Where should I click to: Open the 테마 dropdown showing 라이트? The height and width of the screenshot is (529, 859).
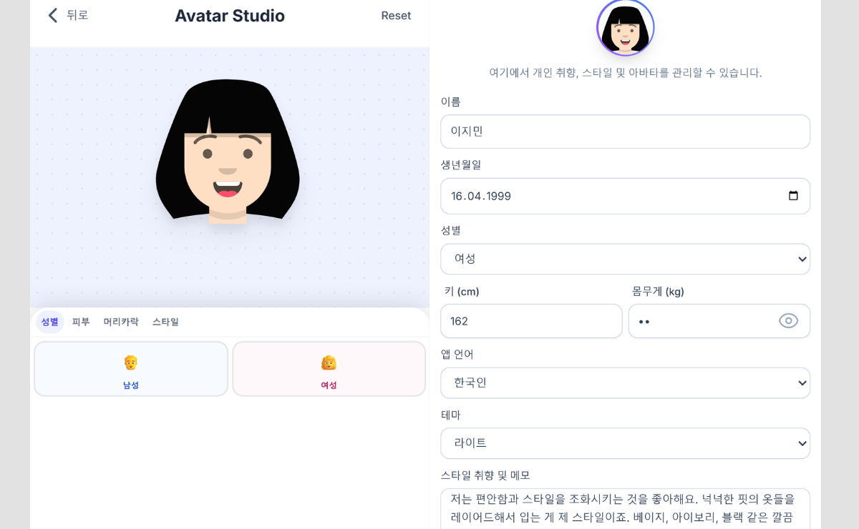625,443
